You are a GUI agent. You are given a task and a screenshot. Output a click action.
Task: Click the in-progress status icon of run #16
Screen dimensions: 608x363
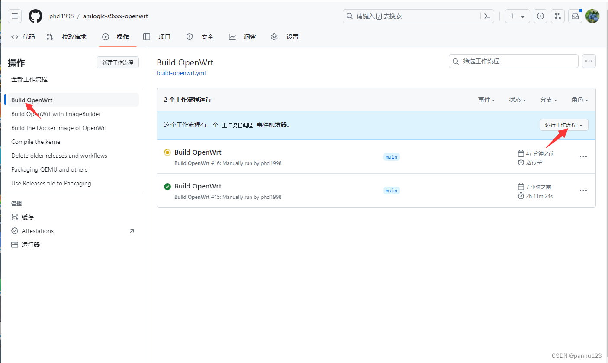(x=167, y=152)
